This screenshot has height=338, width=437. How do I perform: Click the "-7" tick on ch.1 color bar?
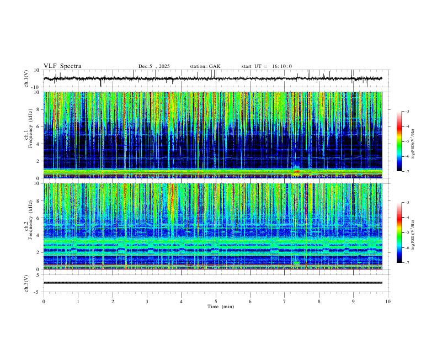click(x=407, y=171)
